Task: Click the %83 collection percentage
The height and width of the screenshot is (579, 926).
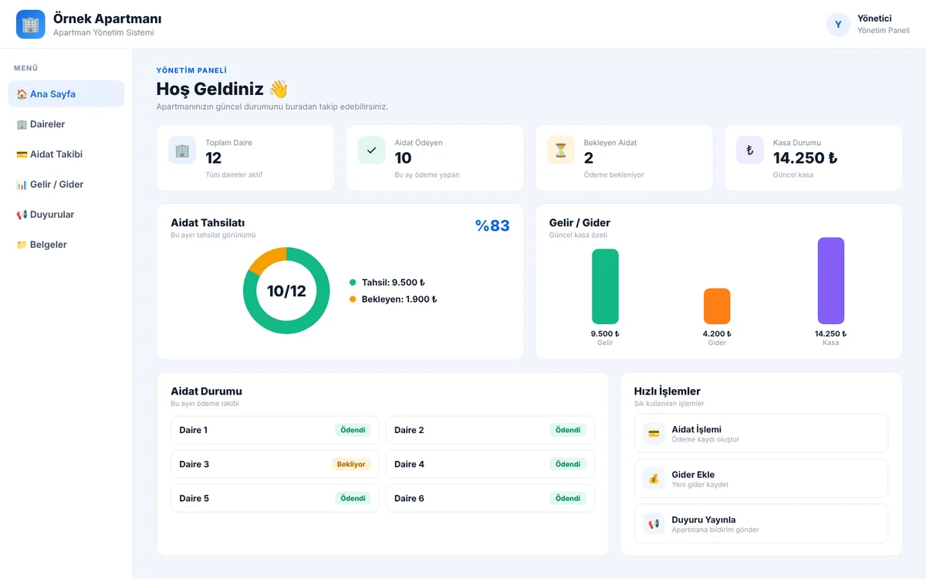Action: coord(492,225)
